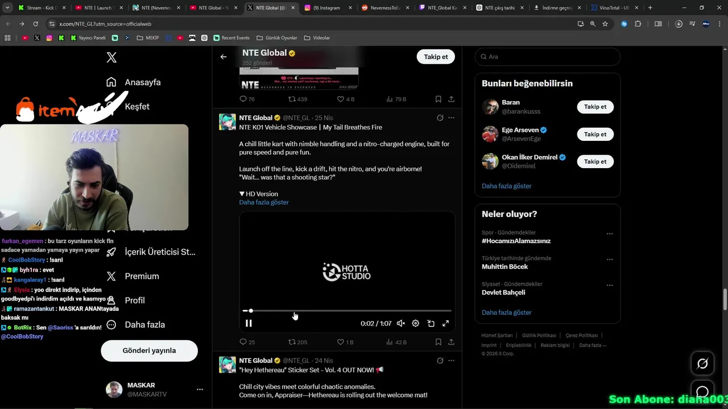Share the post with 79 B views

coord(451,99)
